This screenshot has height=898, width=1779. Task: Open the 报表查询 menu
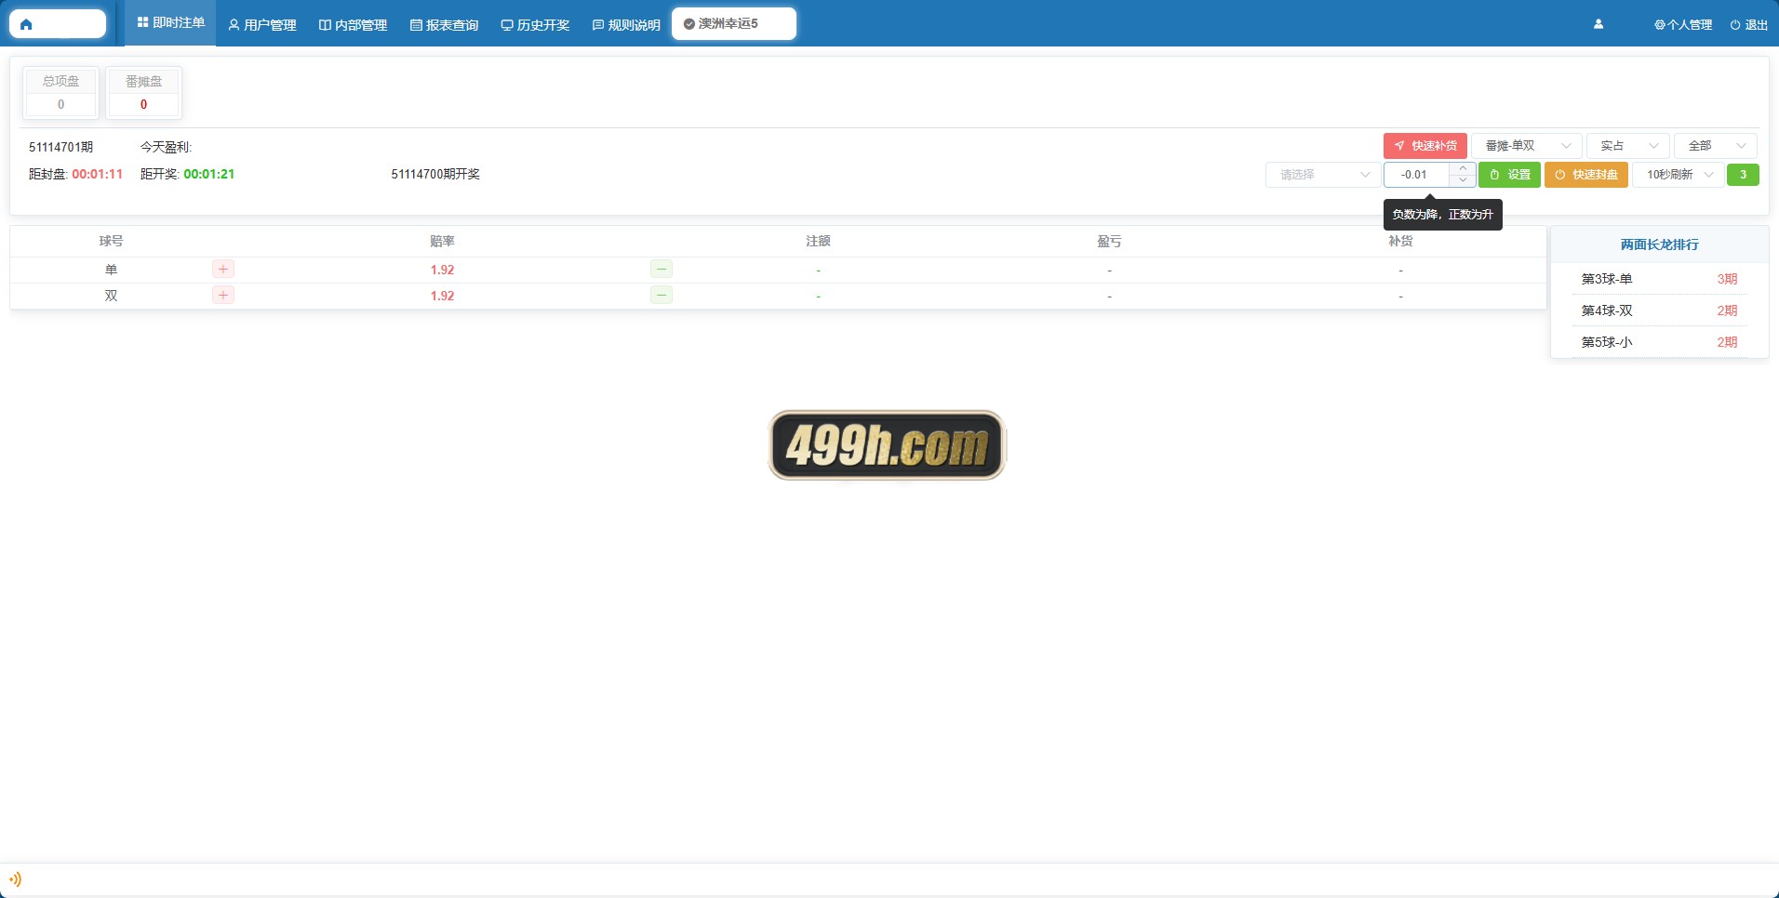coord(445,25)
